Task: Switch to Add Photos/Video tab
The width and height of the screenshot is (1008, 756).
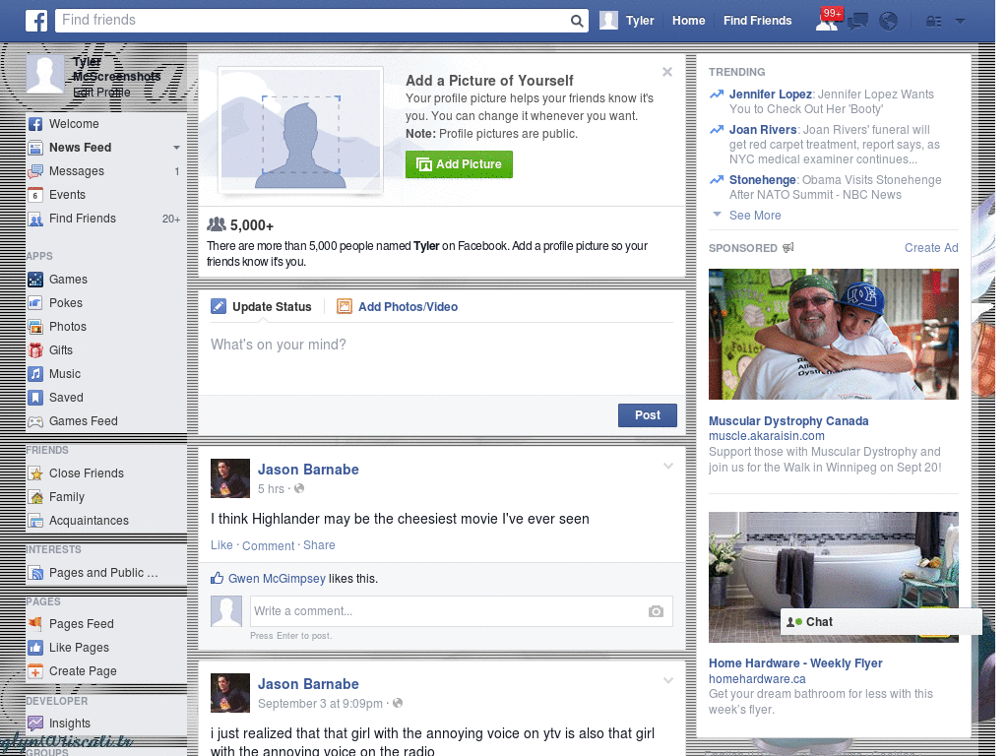Action: (398, 307)
